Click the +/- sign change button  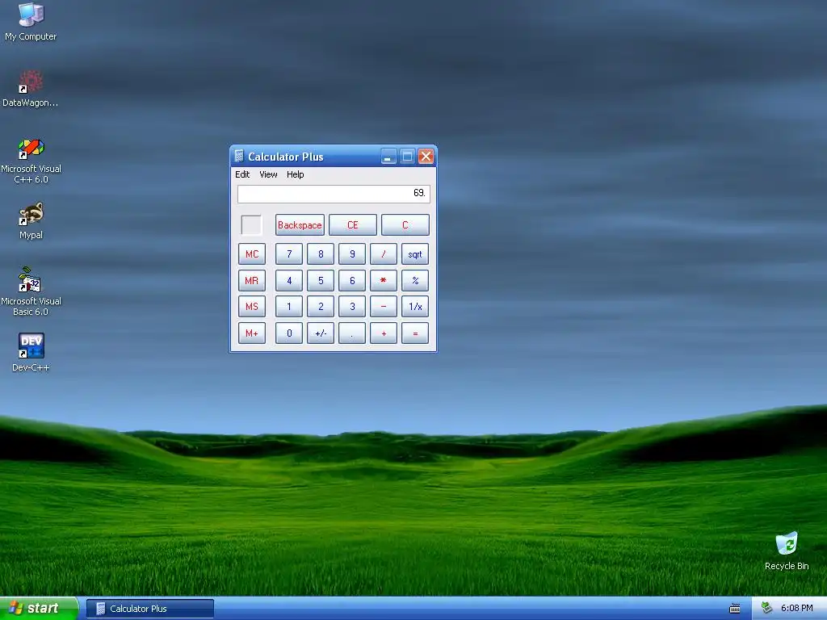point(321,333)
